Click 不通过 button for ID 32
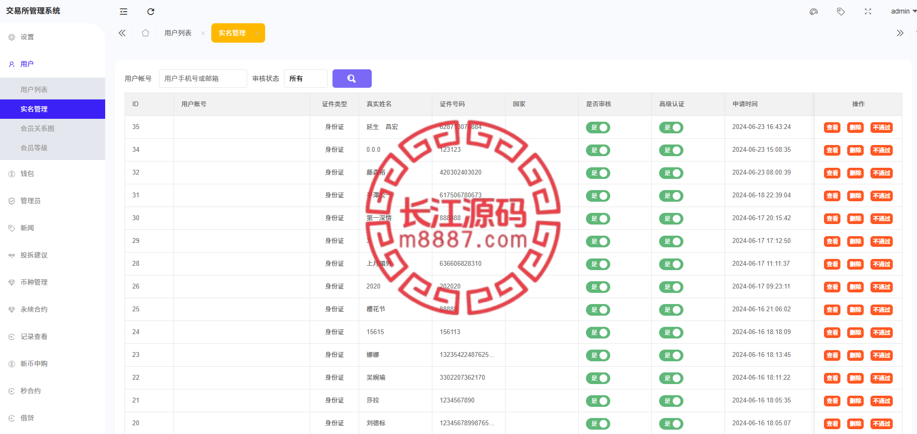 tap(882, 173)
